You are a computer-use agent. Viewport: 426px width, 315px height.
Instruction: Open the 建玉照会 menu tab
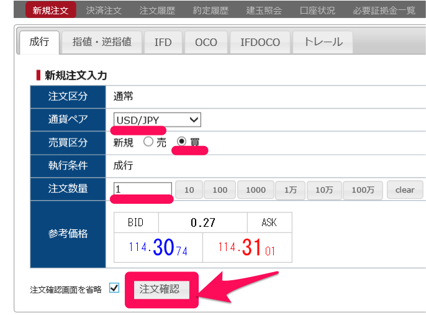[264, 11]
